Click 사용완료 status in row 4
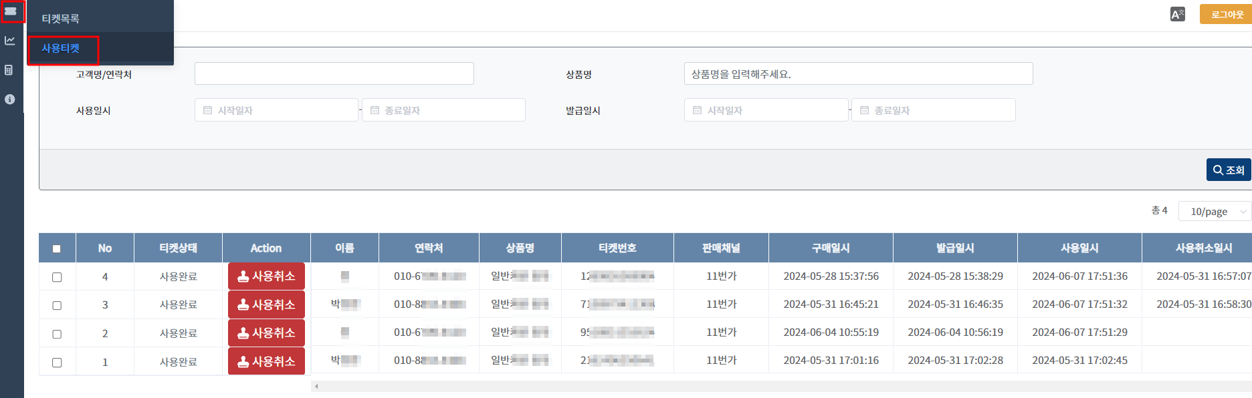The width and height of the screenshot is (1252, 398). point(178,276)
